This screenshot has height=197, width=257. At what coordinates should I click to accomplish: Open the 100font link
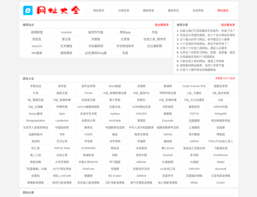(194, 141)
